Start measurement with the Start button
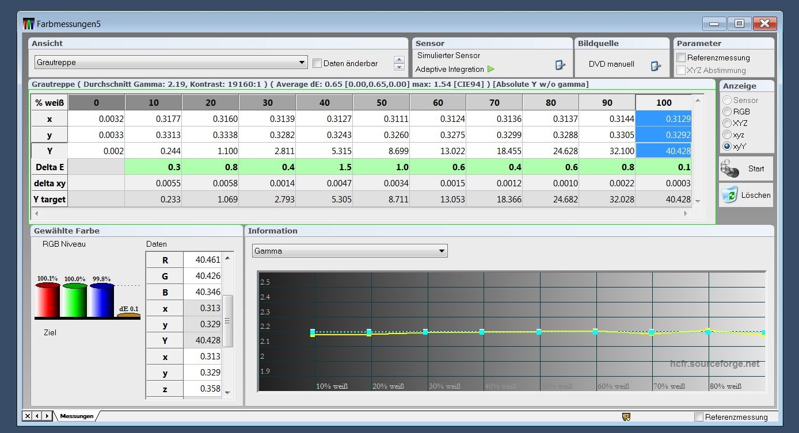Viewport: 799px width, 433px height. coord(746,168)
